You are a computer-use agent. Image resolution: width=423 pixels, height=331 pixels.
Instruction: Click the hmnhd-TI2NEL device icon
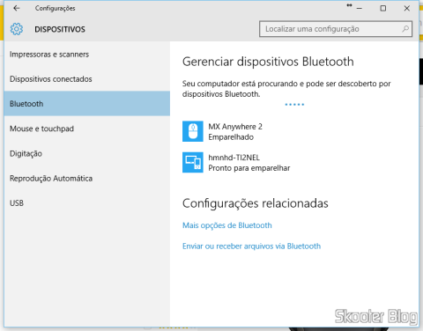tap(193, 162)
